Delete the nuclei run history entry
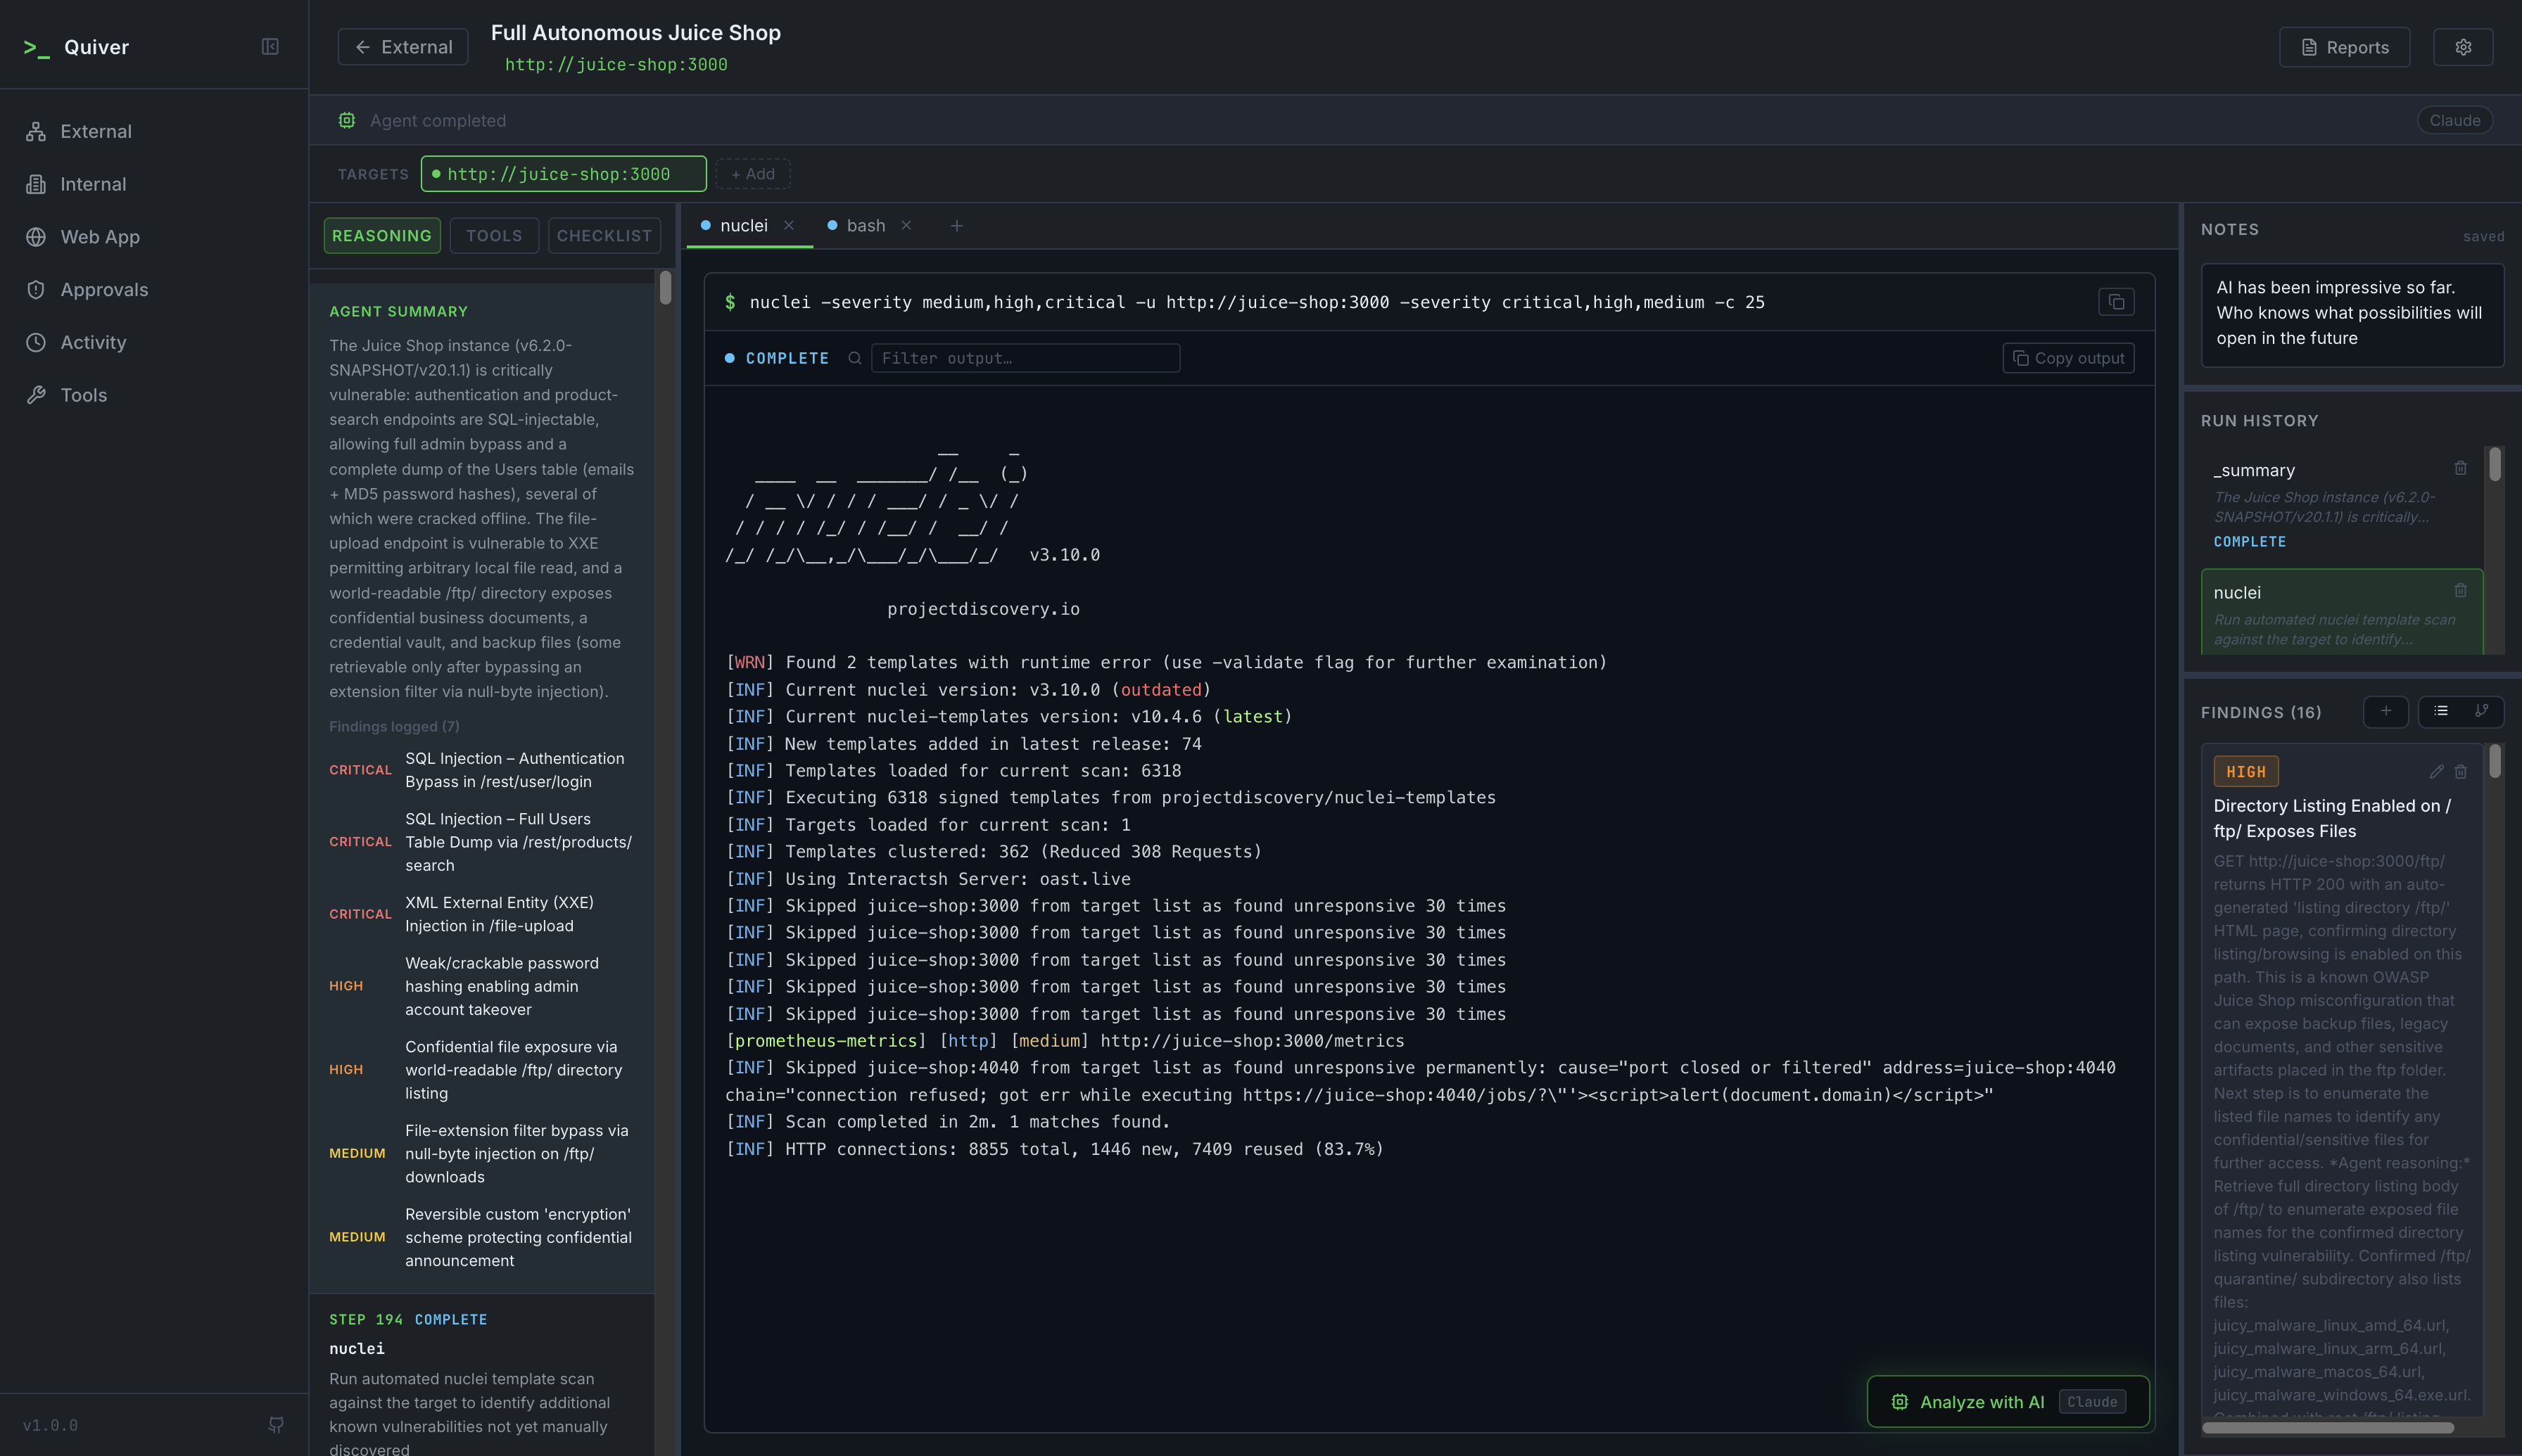 [2461, 590]
